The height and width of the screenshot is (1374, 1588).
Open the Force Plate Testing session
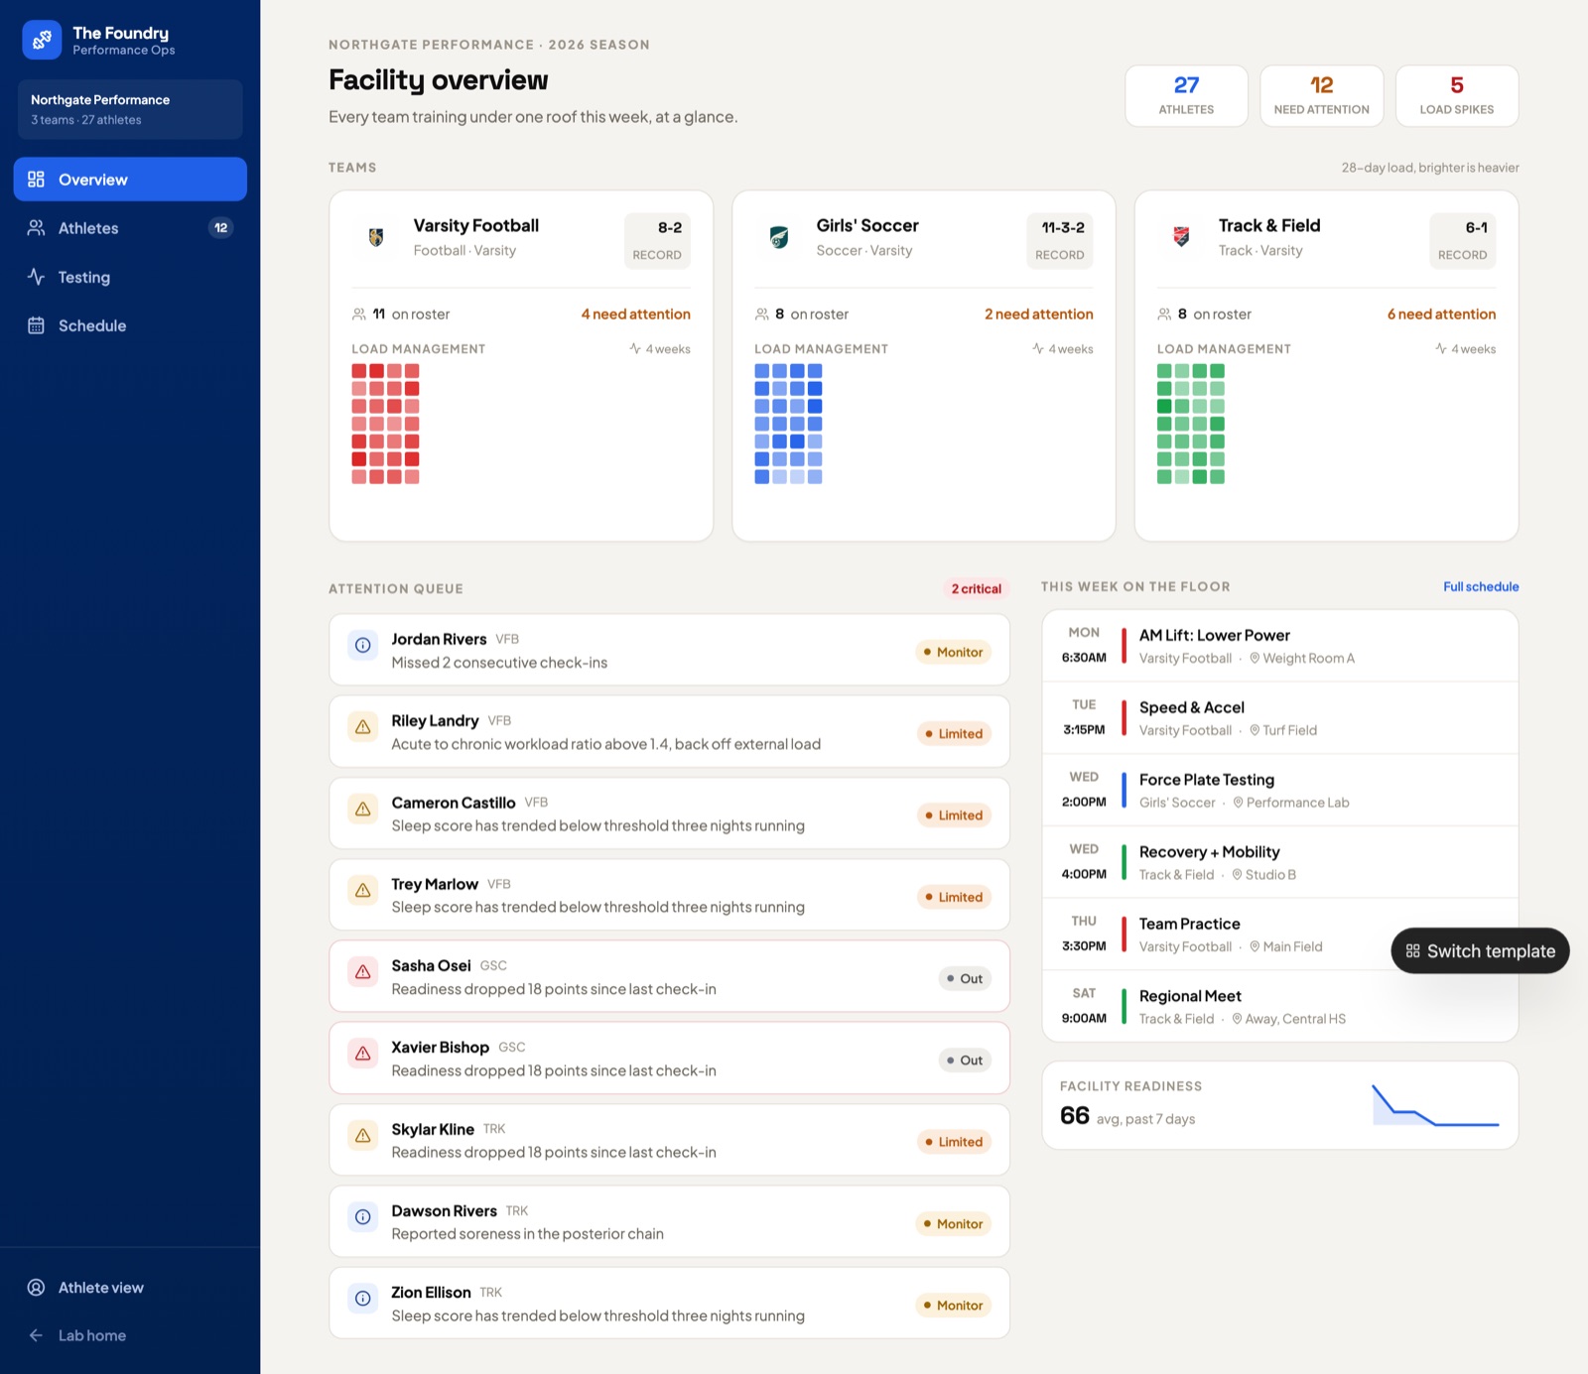[x=1280, y=791]
